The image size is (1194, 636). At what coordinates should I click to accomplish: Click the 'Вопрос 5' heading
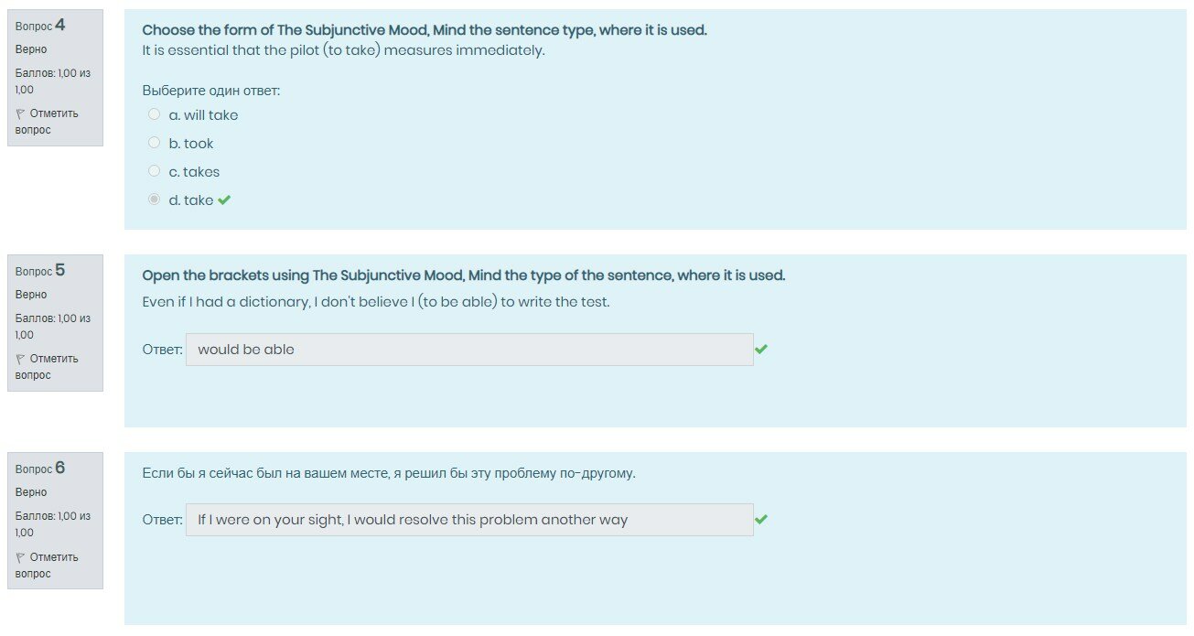(40, 271)
